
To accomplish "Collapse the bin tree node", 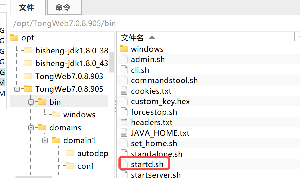I will (x=31, y=102).
